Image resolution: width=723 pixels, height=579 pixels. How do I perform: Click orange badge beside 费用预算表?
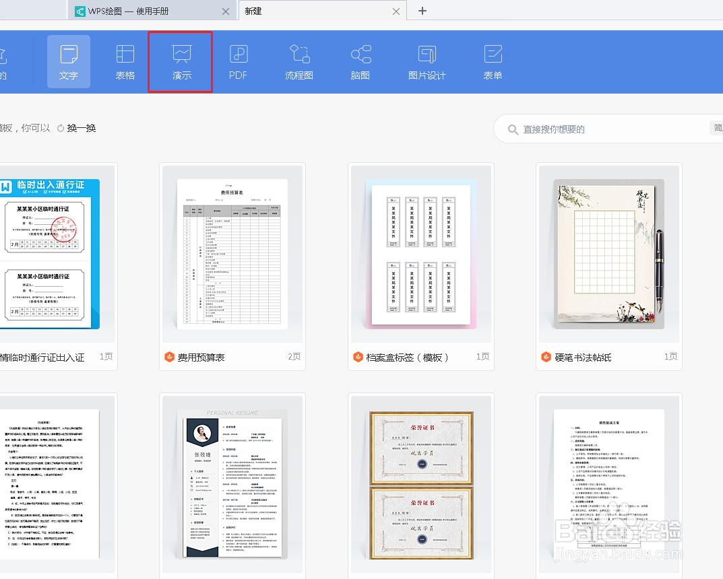169,357
